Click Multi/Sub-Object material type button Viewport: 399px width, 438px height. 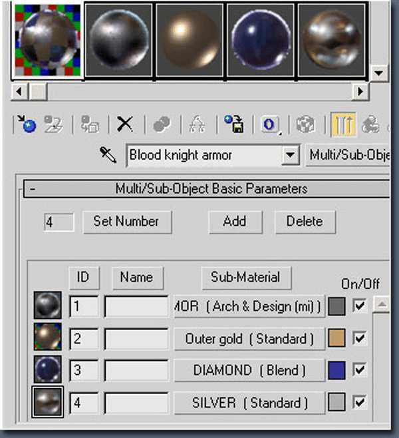point(348,155)
